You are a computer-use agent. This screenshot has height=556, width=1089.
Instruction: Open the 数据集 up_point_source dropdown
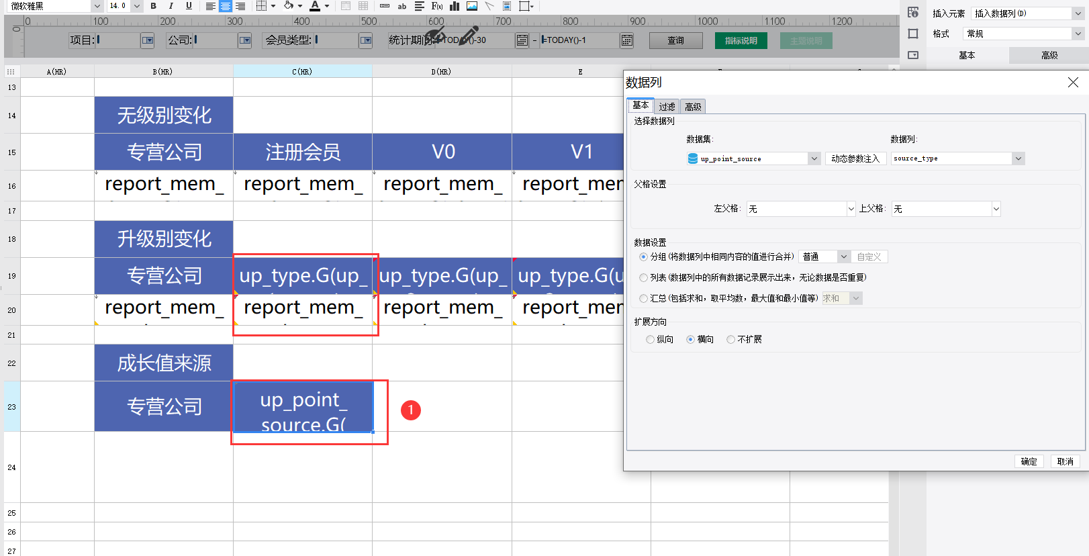point(814,158)
